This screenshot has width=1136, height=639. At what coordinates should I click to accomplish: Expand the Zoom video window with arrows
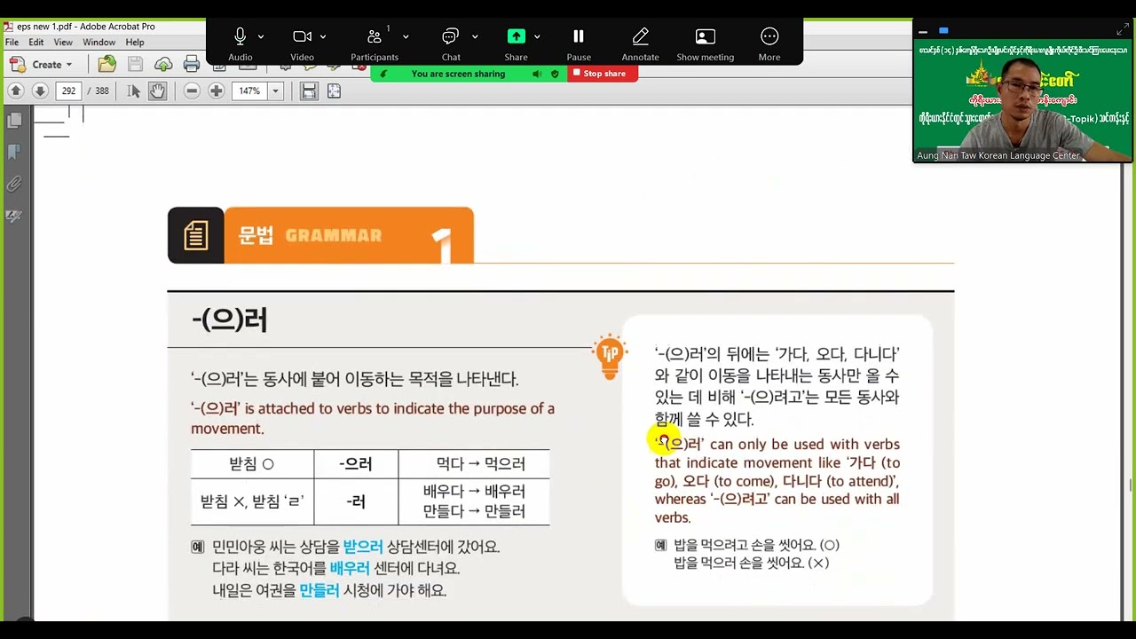1123,30
